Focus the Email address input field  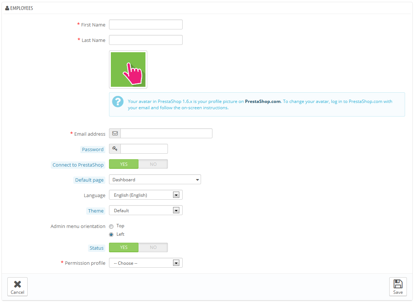(x=166, y=133)
